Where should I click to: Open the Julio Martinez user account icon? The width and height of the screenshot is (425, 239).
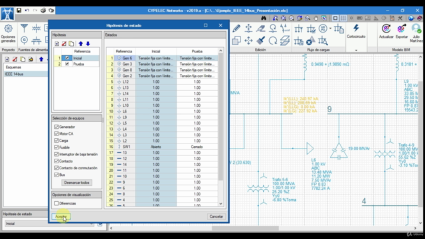point(416,29)
